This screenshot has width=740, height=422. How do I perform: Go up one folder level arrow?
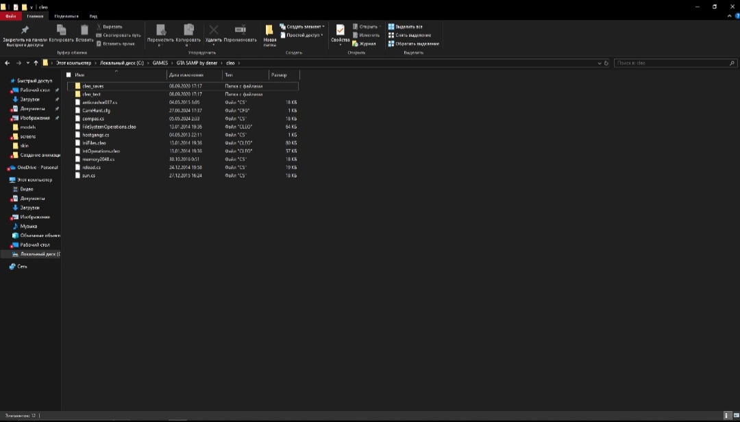(x=36, y=63)
